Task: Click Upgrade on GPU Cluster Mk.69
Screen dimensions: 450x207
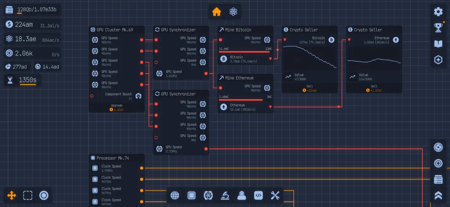Action: (116, 107)
